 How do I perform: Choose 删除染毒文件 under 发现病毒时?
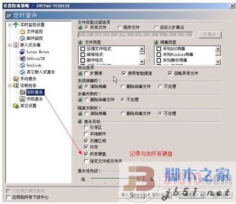(123, 86)
